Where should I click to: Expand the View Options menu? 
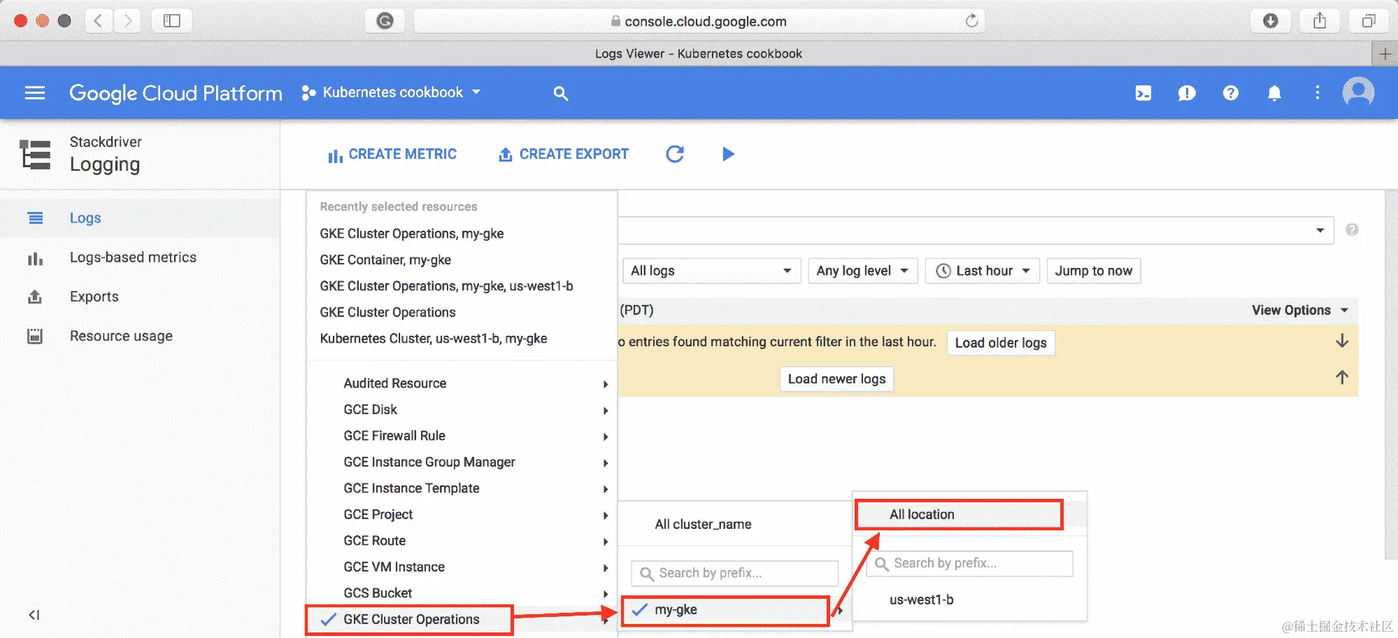(x=1300, y=310)
